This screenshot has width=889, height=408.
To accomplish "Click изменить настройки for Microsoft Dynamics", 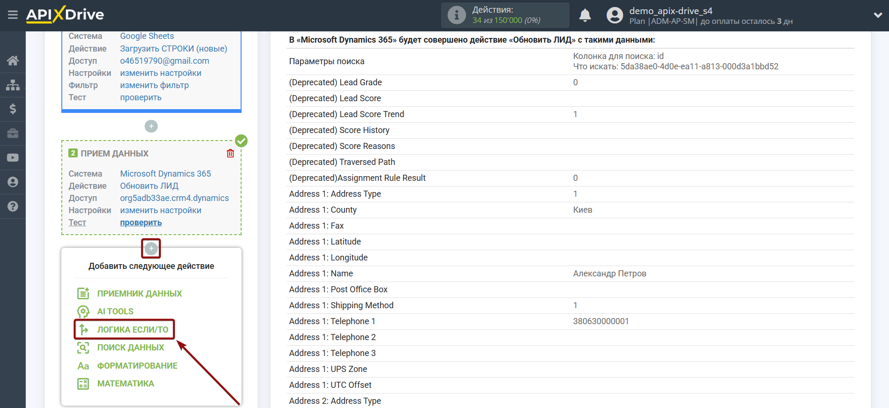I will pos(161,210).
